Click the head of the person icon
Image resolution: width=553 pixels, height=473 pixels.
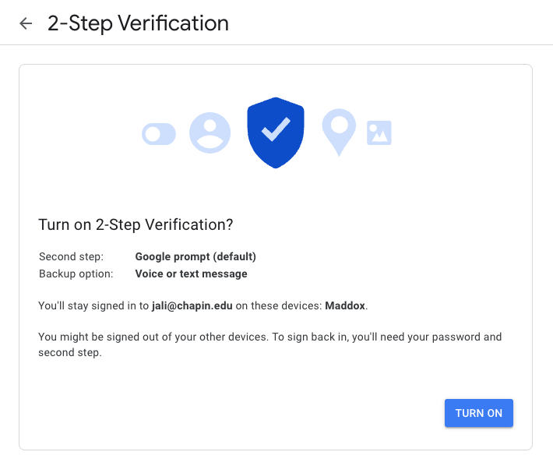click(210, 126)
